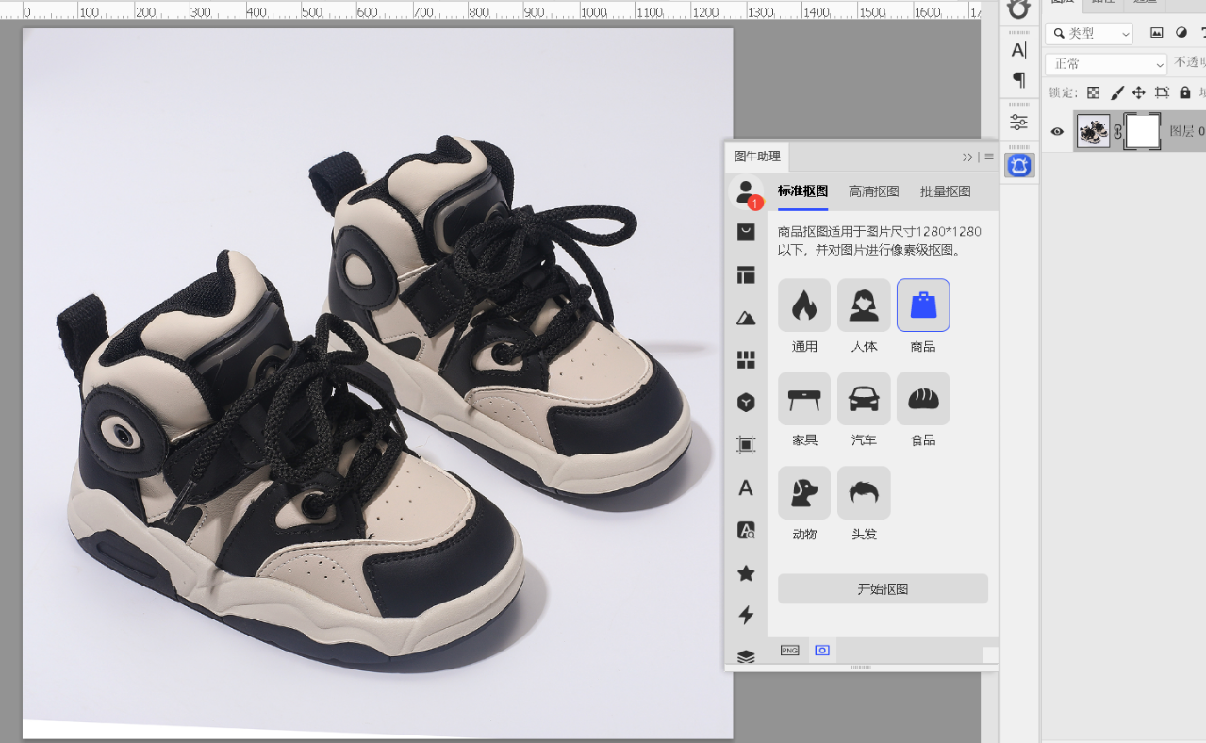Screen dimensions: 1206x743
Task: Toggle lock all padlock icon
Action: click(x=1184, y=92)
